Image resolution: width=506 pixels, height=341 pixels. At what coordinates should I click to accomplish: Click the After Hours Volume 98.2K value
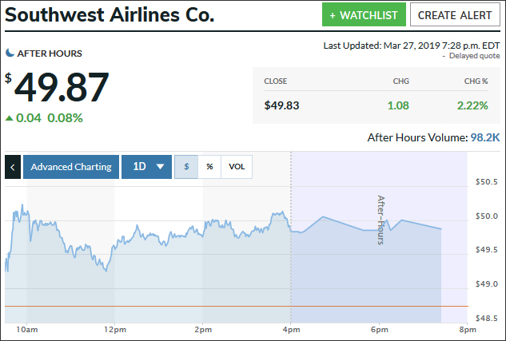click(x=484, y=138)
